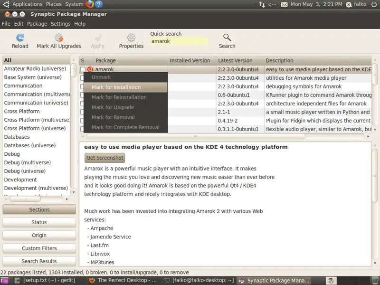Click the volume speaker icon
The height and width of the screenshot is (285, 380).
[x=272, y=4]
